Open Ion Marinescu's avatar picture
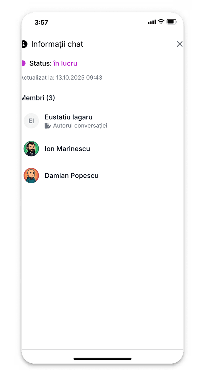This screenshot has width=205, height=376. coord(31,149)
